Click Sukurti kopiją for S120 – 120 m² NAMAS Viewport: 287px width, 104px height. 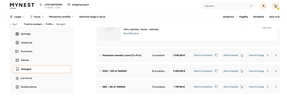tap(256, 71)
